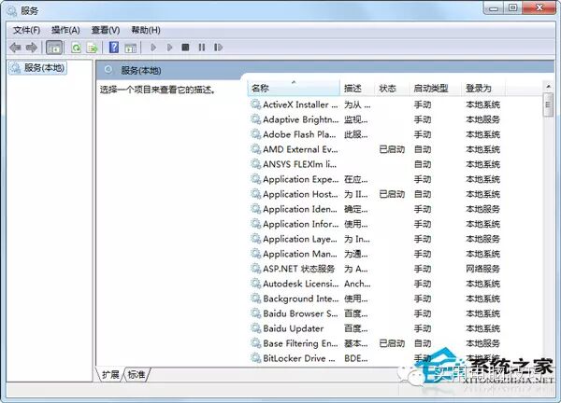Click 已启动 status in the Base Filtering row
Screen dimensions: 561x403
(392, 343)
